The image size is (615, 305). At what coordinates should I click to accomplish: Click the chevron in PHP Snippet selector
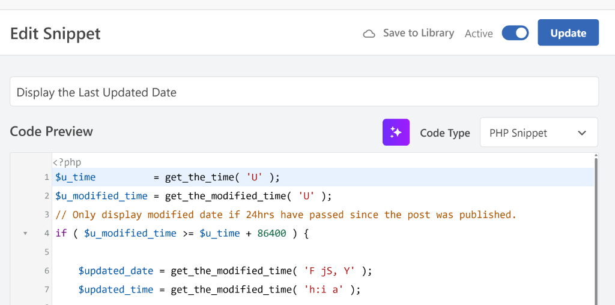click(x=581, y=133)
